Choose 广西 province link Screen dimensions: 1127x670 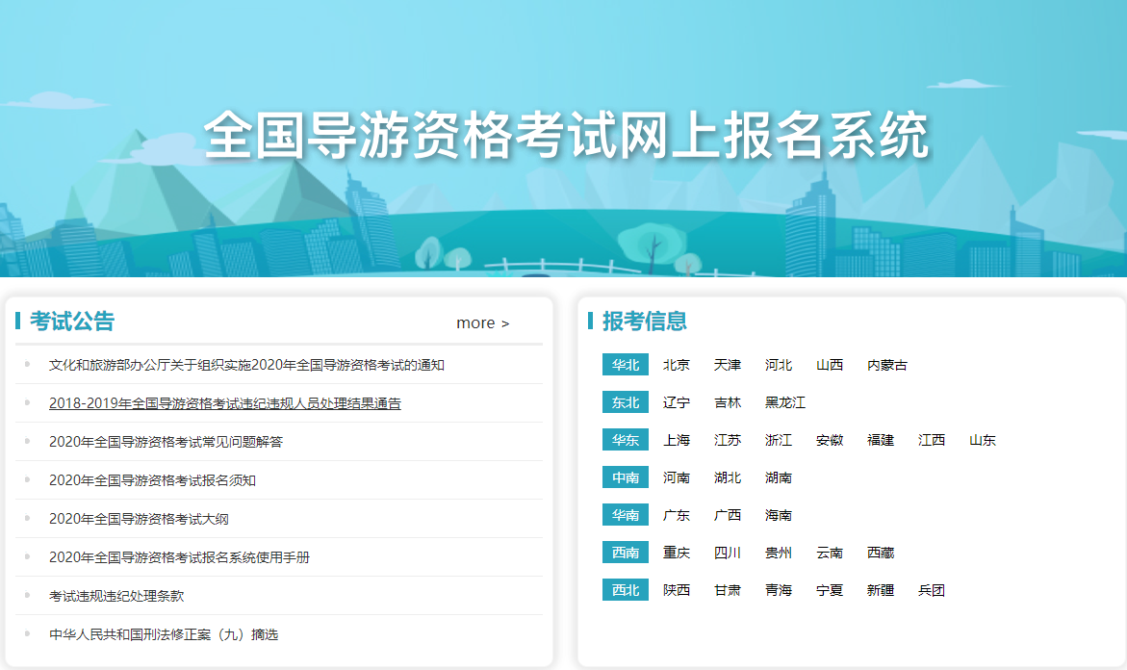[728, 515]
